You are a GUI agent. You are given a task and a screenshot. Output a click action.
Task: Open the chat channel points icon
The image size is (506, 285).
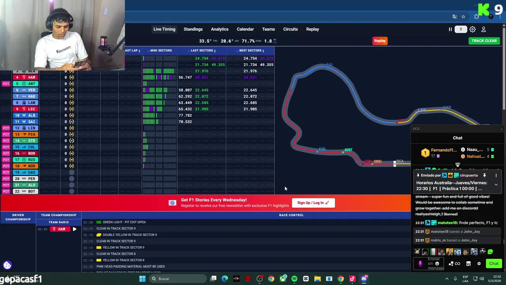click(x=454, y=264)
